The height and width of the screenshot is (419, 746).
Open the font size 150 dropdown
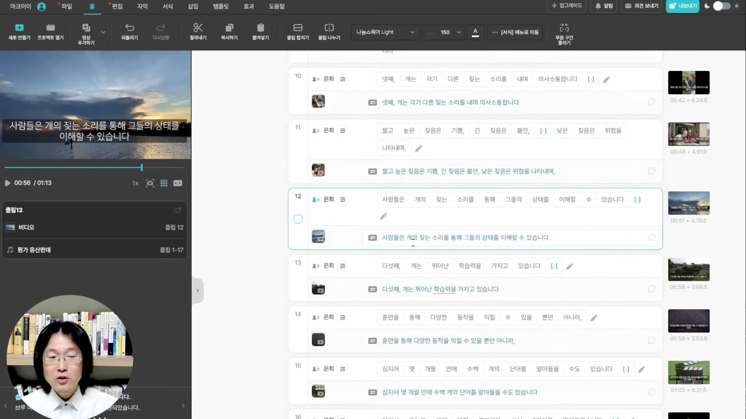pos(443,32)
